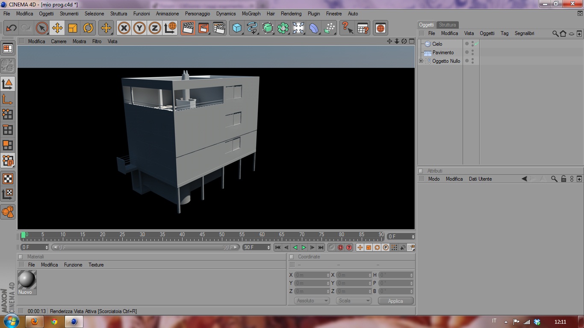
Task: Open the Assoluto dropdown in Coordinate panel
Action: click(x=312, y=301)
